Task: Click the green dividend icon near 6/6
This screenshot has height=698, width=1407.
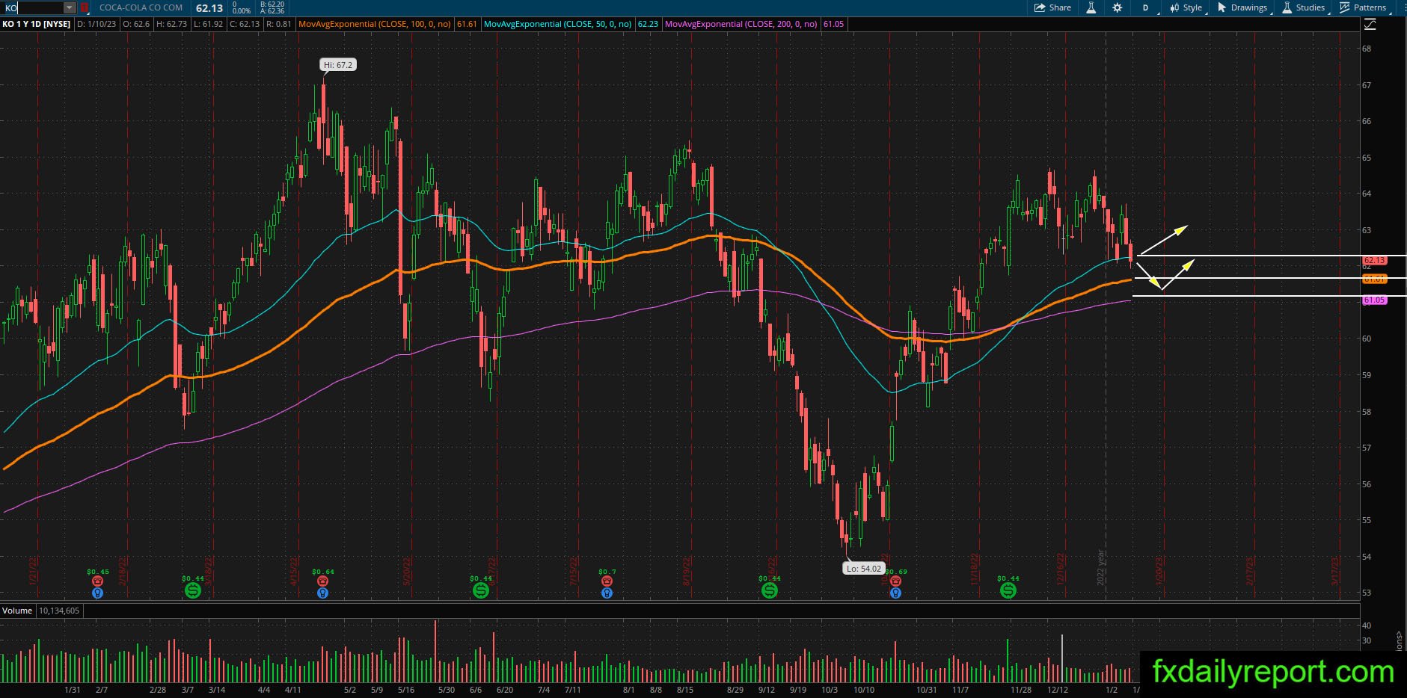Action: [x=481, y=590]
